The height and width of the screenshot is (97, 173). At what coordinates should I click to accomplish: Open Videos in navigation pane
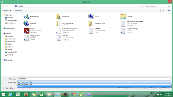click(8, 50)
